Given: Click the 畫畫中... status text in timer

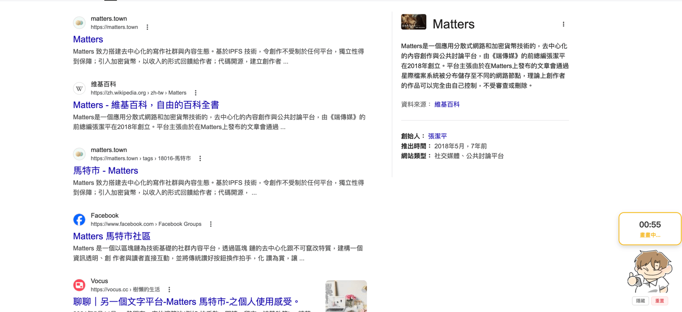Looking at the screenshot, I should [x=650, y=235].
